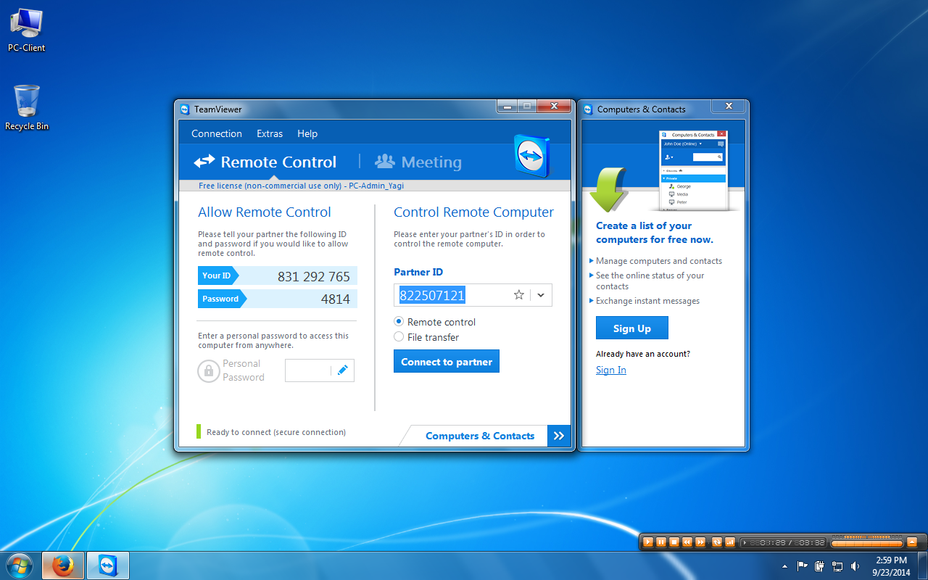Click the network tray icon
The height and width of the screenshot is (580, 928).
[837, 566]
